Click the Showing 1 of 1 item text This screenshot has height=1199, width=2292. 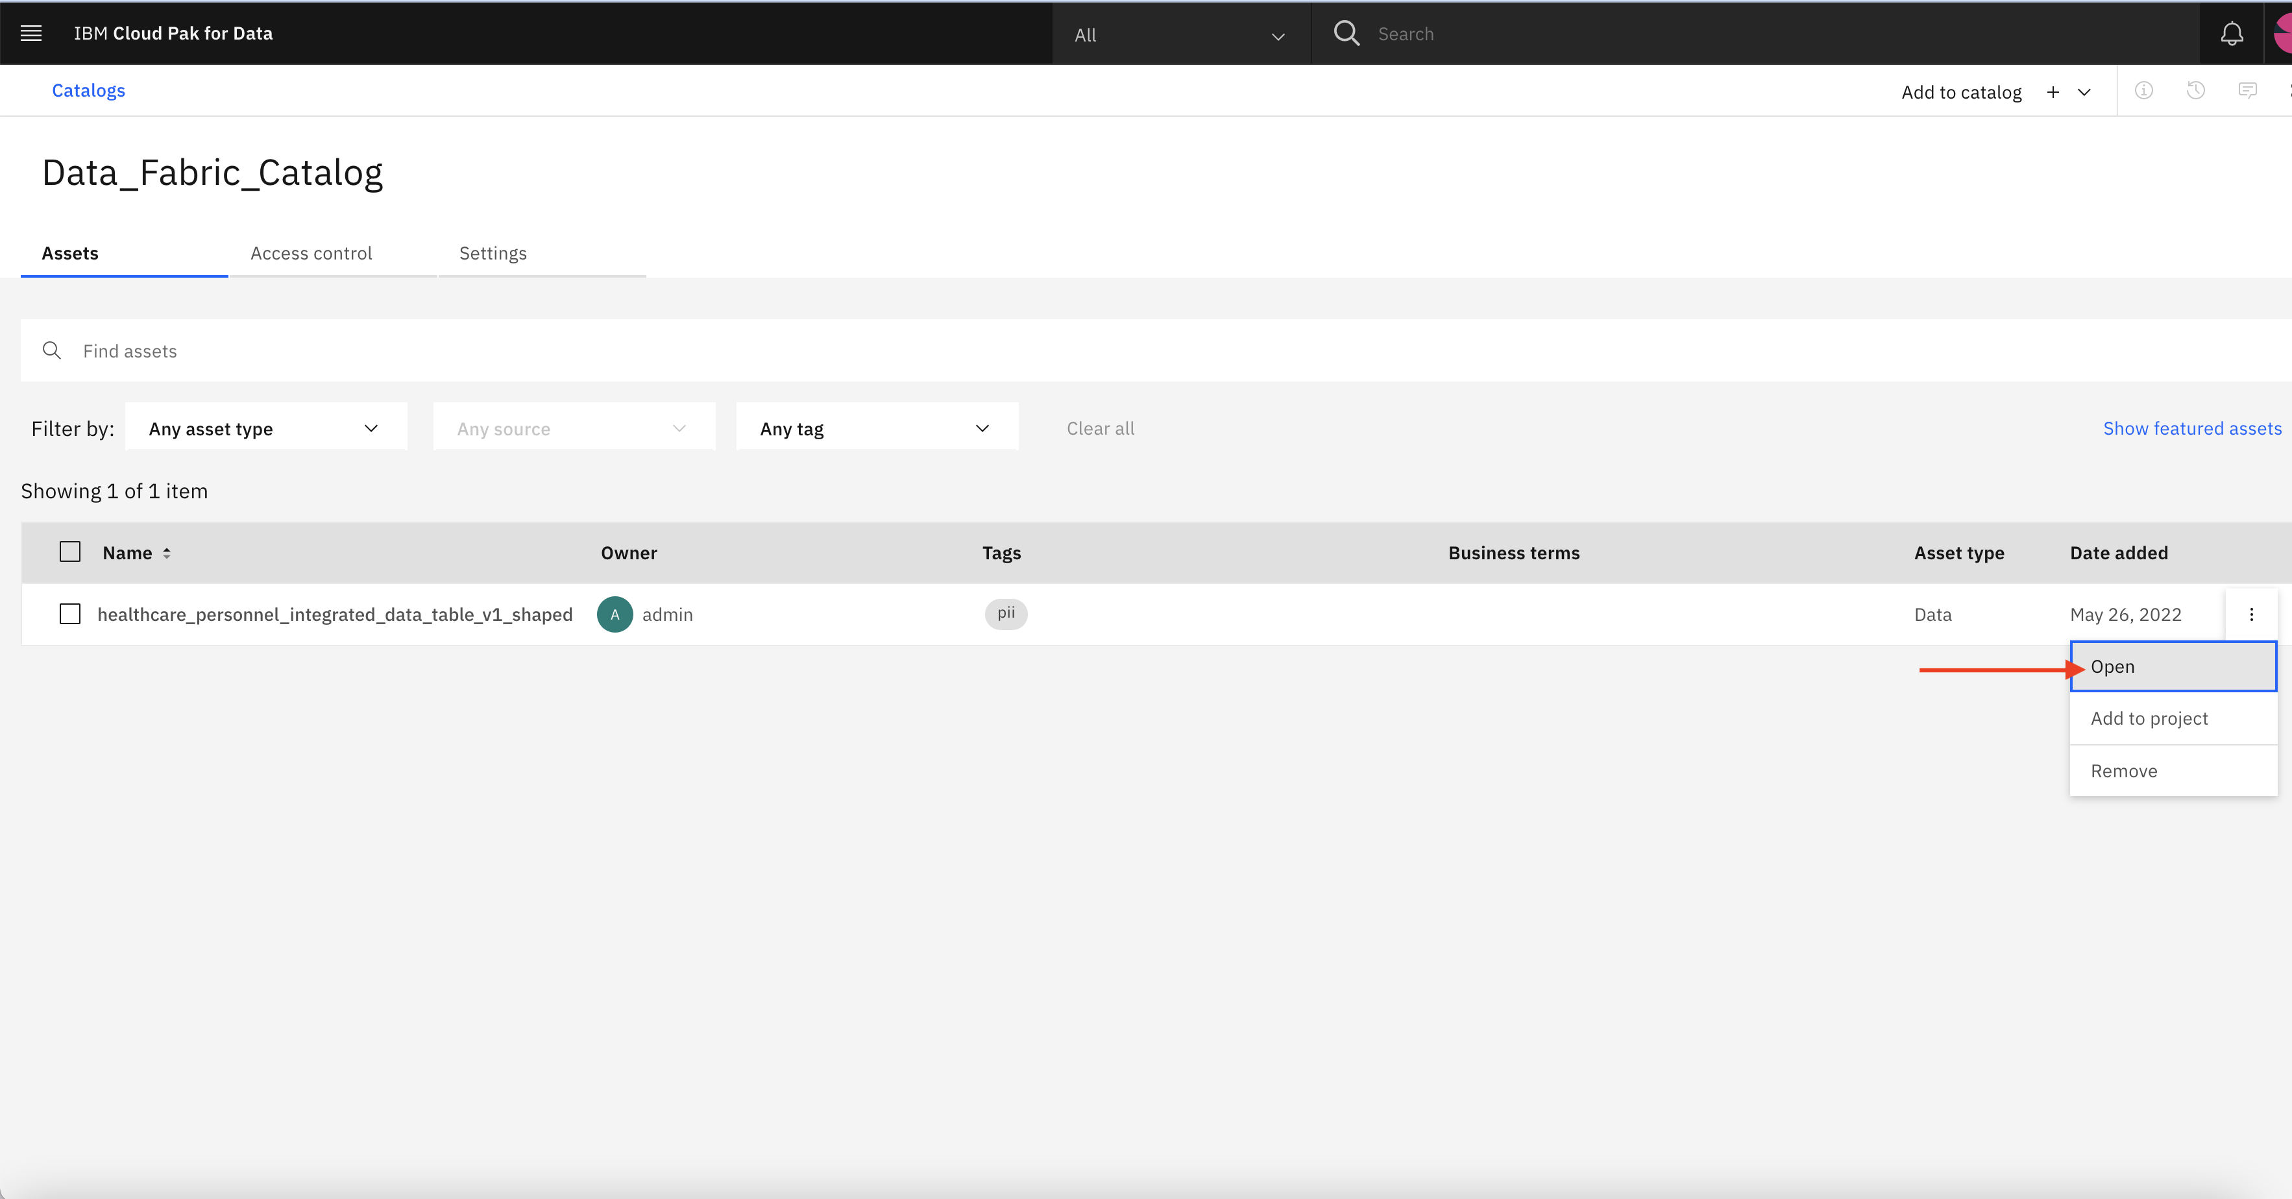114,491
